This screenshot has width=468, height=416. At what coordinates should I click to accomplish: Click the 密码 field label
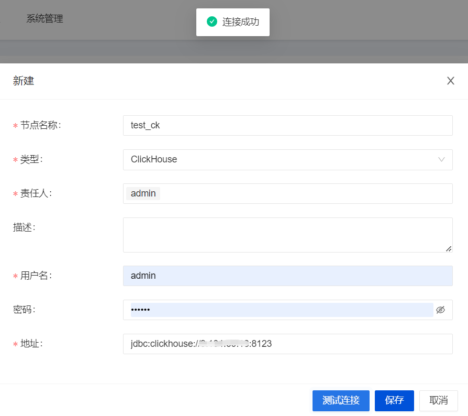(24, 310)
